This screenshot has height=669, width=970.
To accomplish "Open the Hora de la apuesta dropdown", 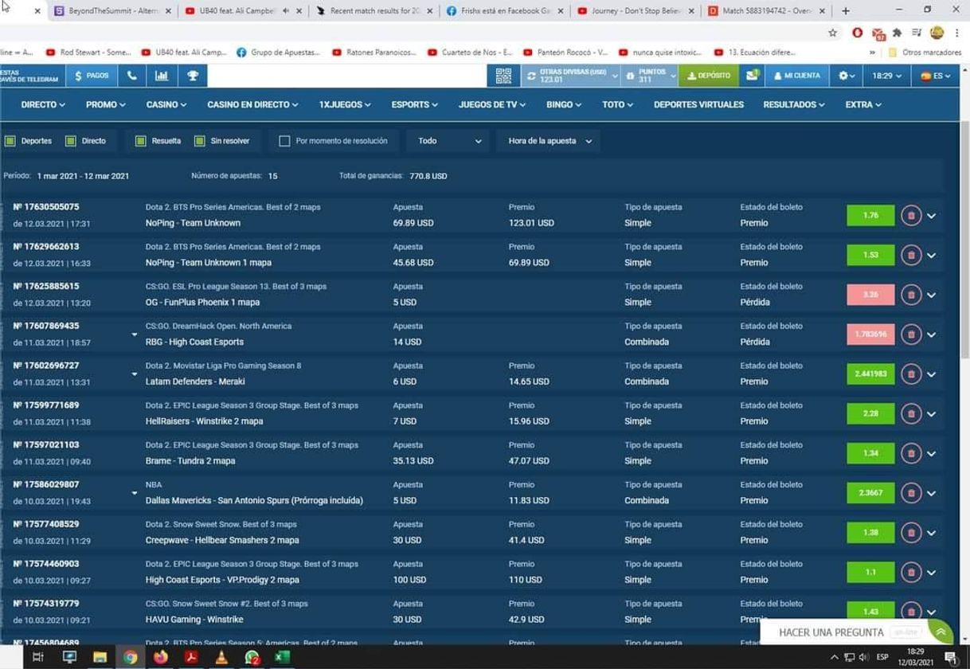I will (550, 141).
